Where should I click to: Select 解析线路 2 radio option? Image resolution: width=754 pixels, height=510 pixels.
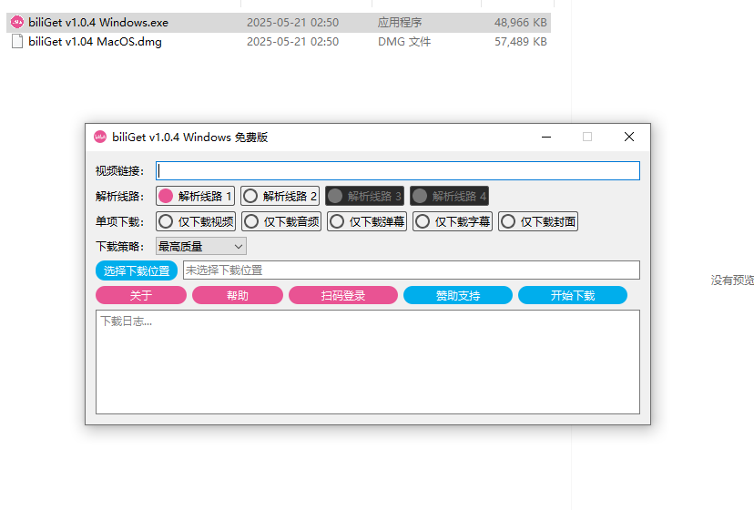coord(280,196)
